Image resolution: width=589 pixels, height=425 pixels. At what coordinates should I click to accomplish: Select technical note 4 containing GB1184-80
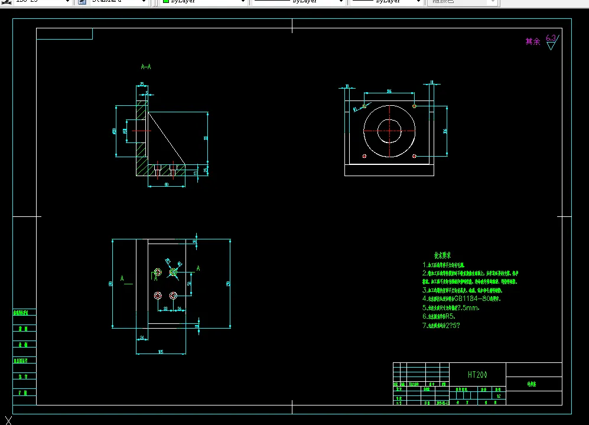tap(461, 299)
